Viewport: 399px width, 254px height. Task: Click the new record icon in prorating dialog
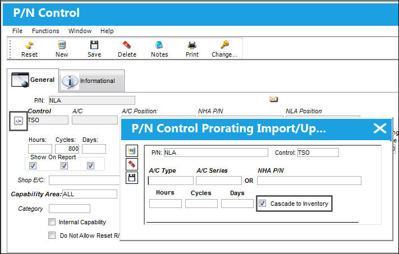132,151
